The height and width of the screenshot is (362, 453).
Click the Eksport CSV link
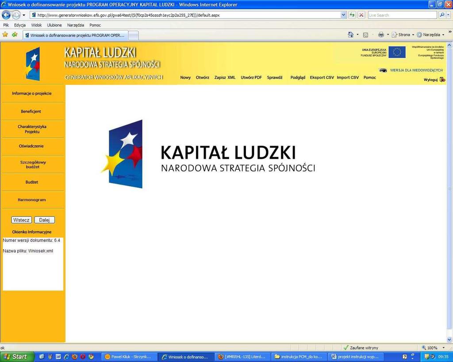pos(322,77)
